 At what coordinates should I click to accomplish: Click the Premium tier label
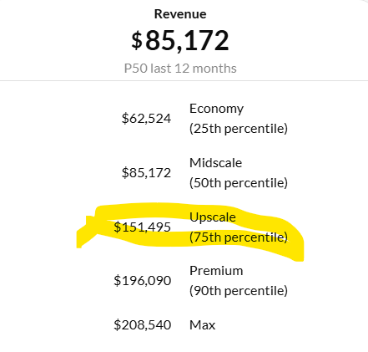pyautogui.click(x=216, y=271)
